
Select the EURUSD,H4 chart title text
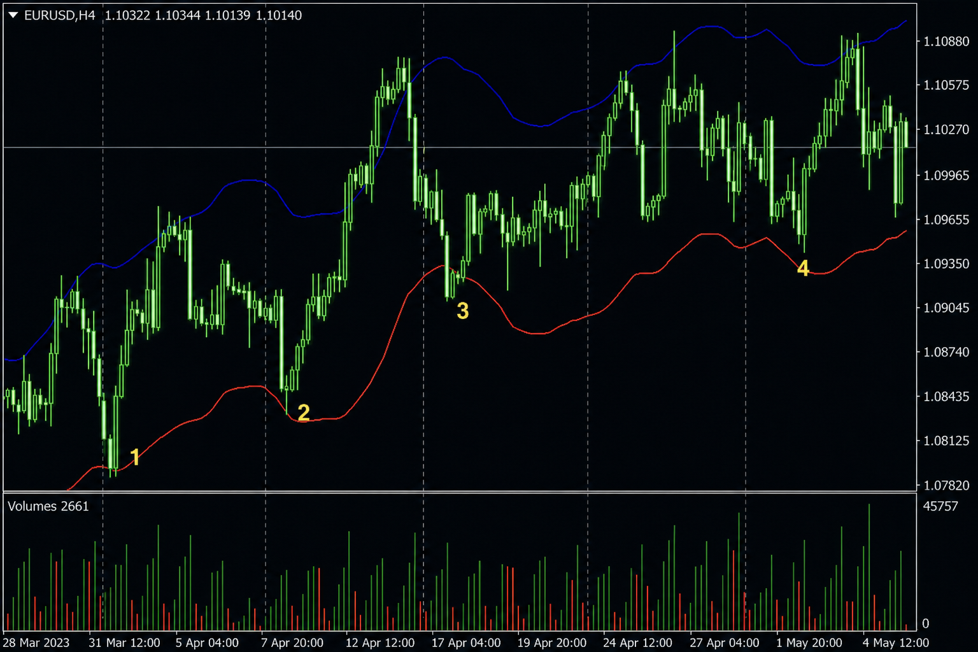pos(60,15)
